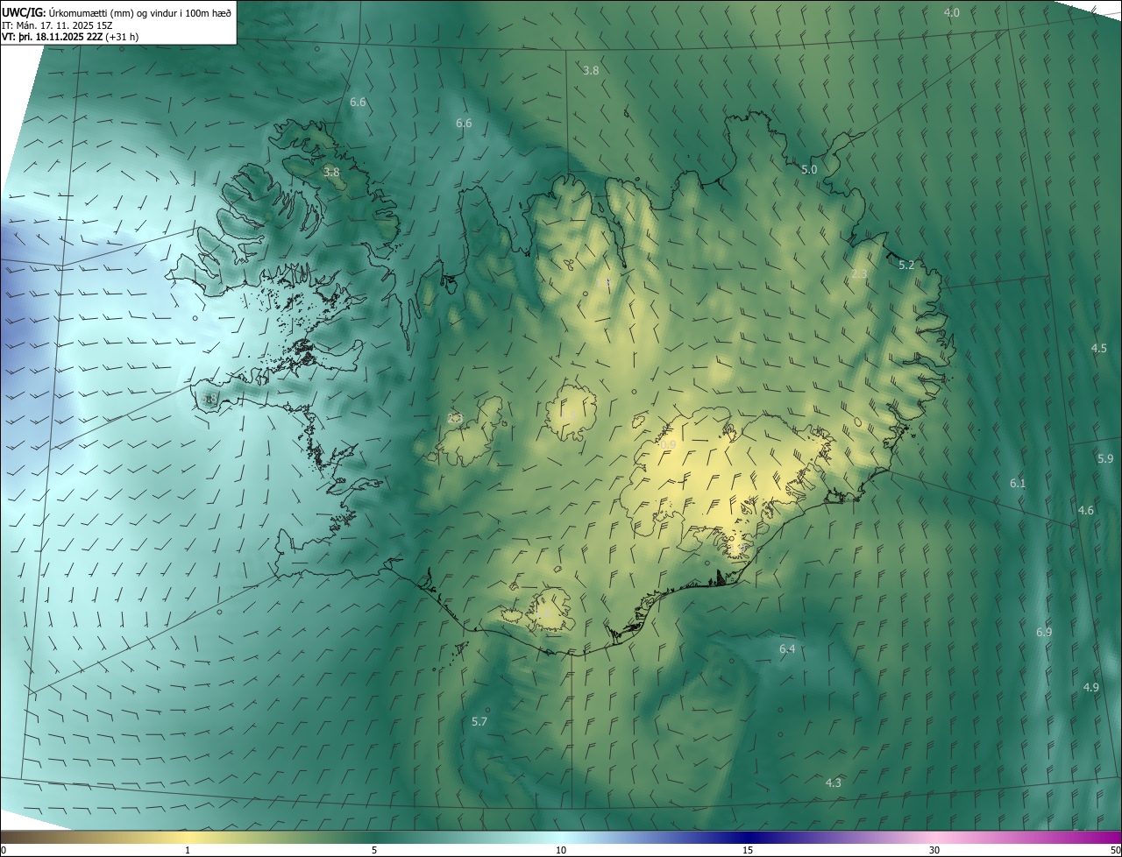
Task: Click the 30 tick label on the color scale
Action: (934, 850)
